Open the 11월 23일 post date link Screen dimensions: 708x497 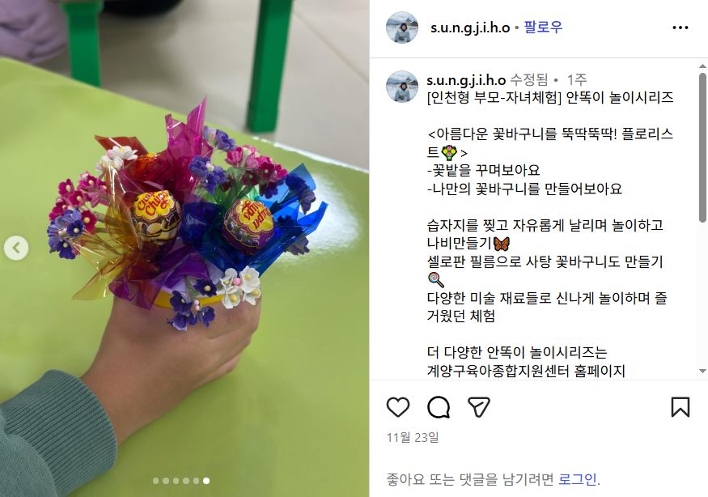pos(413,437)
